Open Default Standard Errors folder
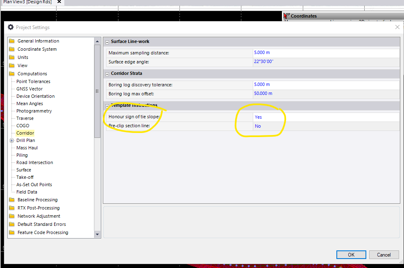This screenshot has height=268, width=404. (x=41, y=224)
